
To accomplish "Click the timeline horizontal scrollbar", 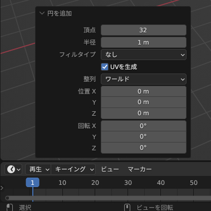I will (109, 198).
